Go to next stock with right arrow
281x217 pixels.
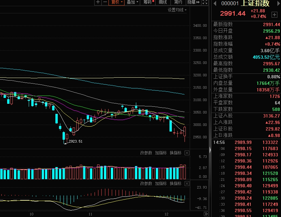[279, 4]
